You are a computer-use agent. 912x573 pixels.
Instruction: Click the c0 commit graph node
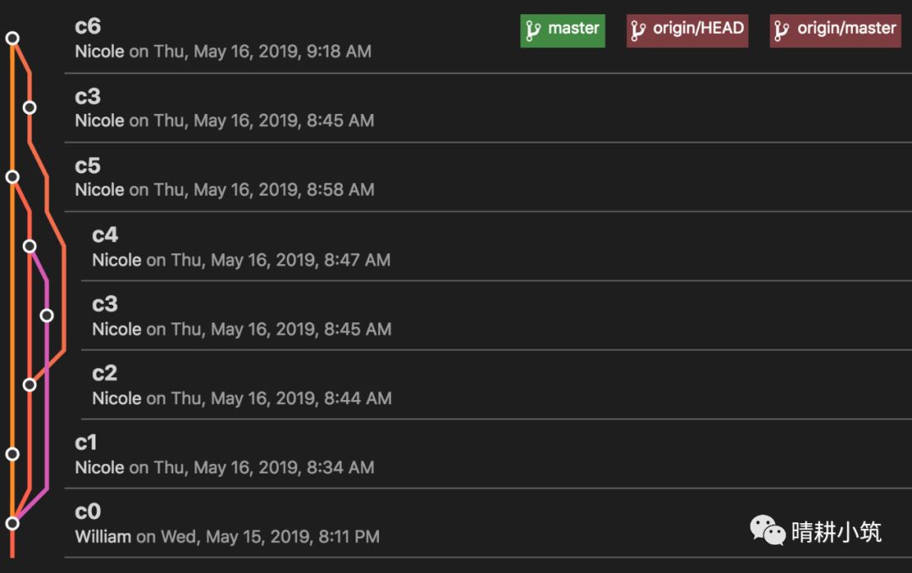(12, 523)
